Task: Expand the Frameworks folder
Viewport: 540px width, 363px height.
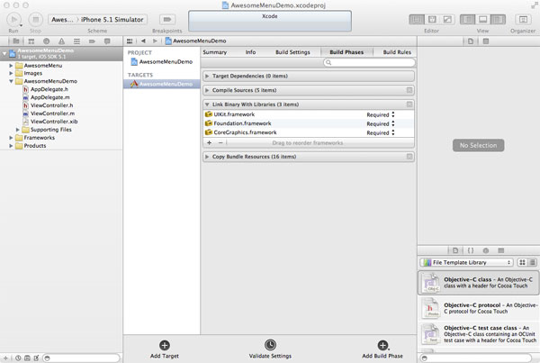Action: point(11,138)
